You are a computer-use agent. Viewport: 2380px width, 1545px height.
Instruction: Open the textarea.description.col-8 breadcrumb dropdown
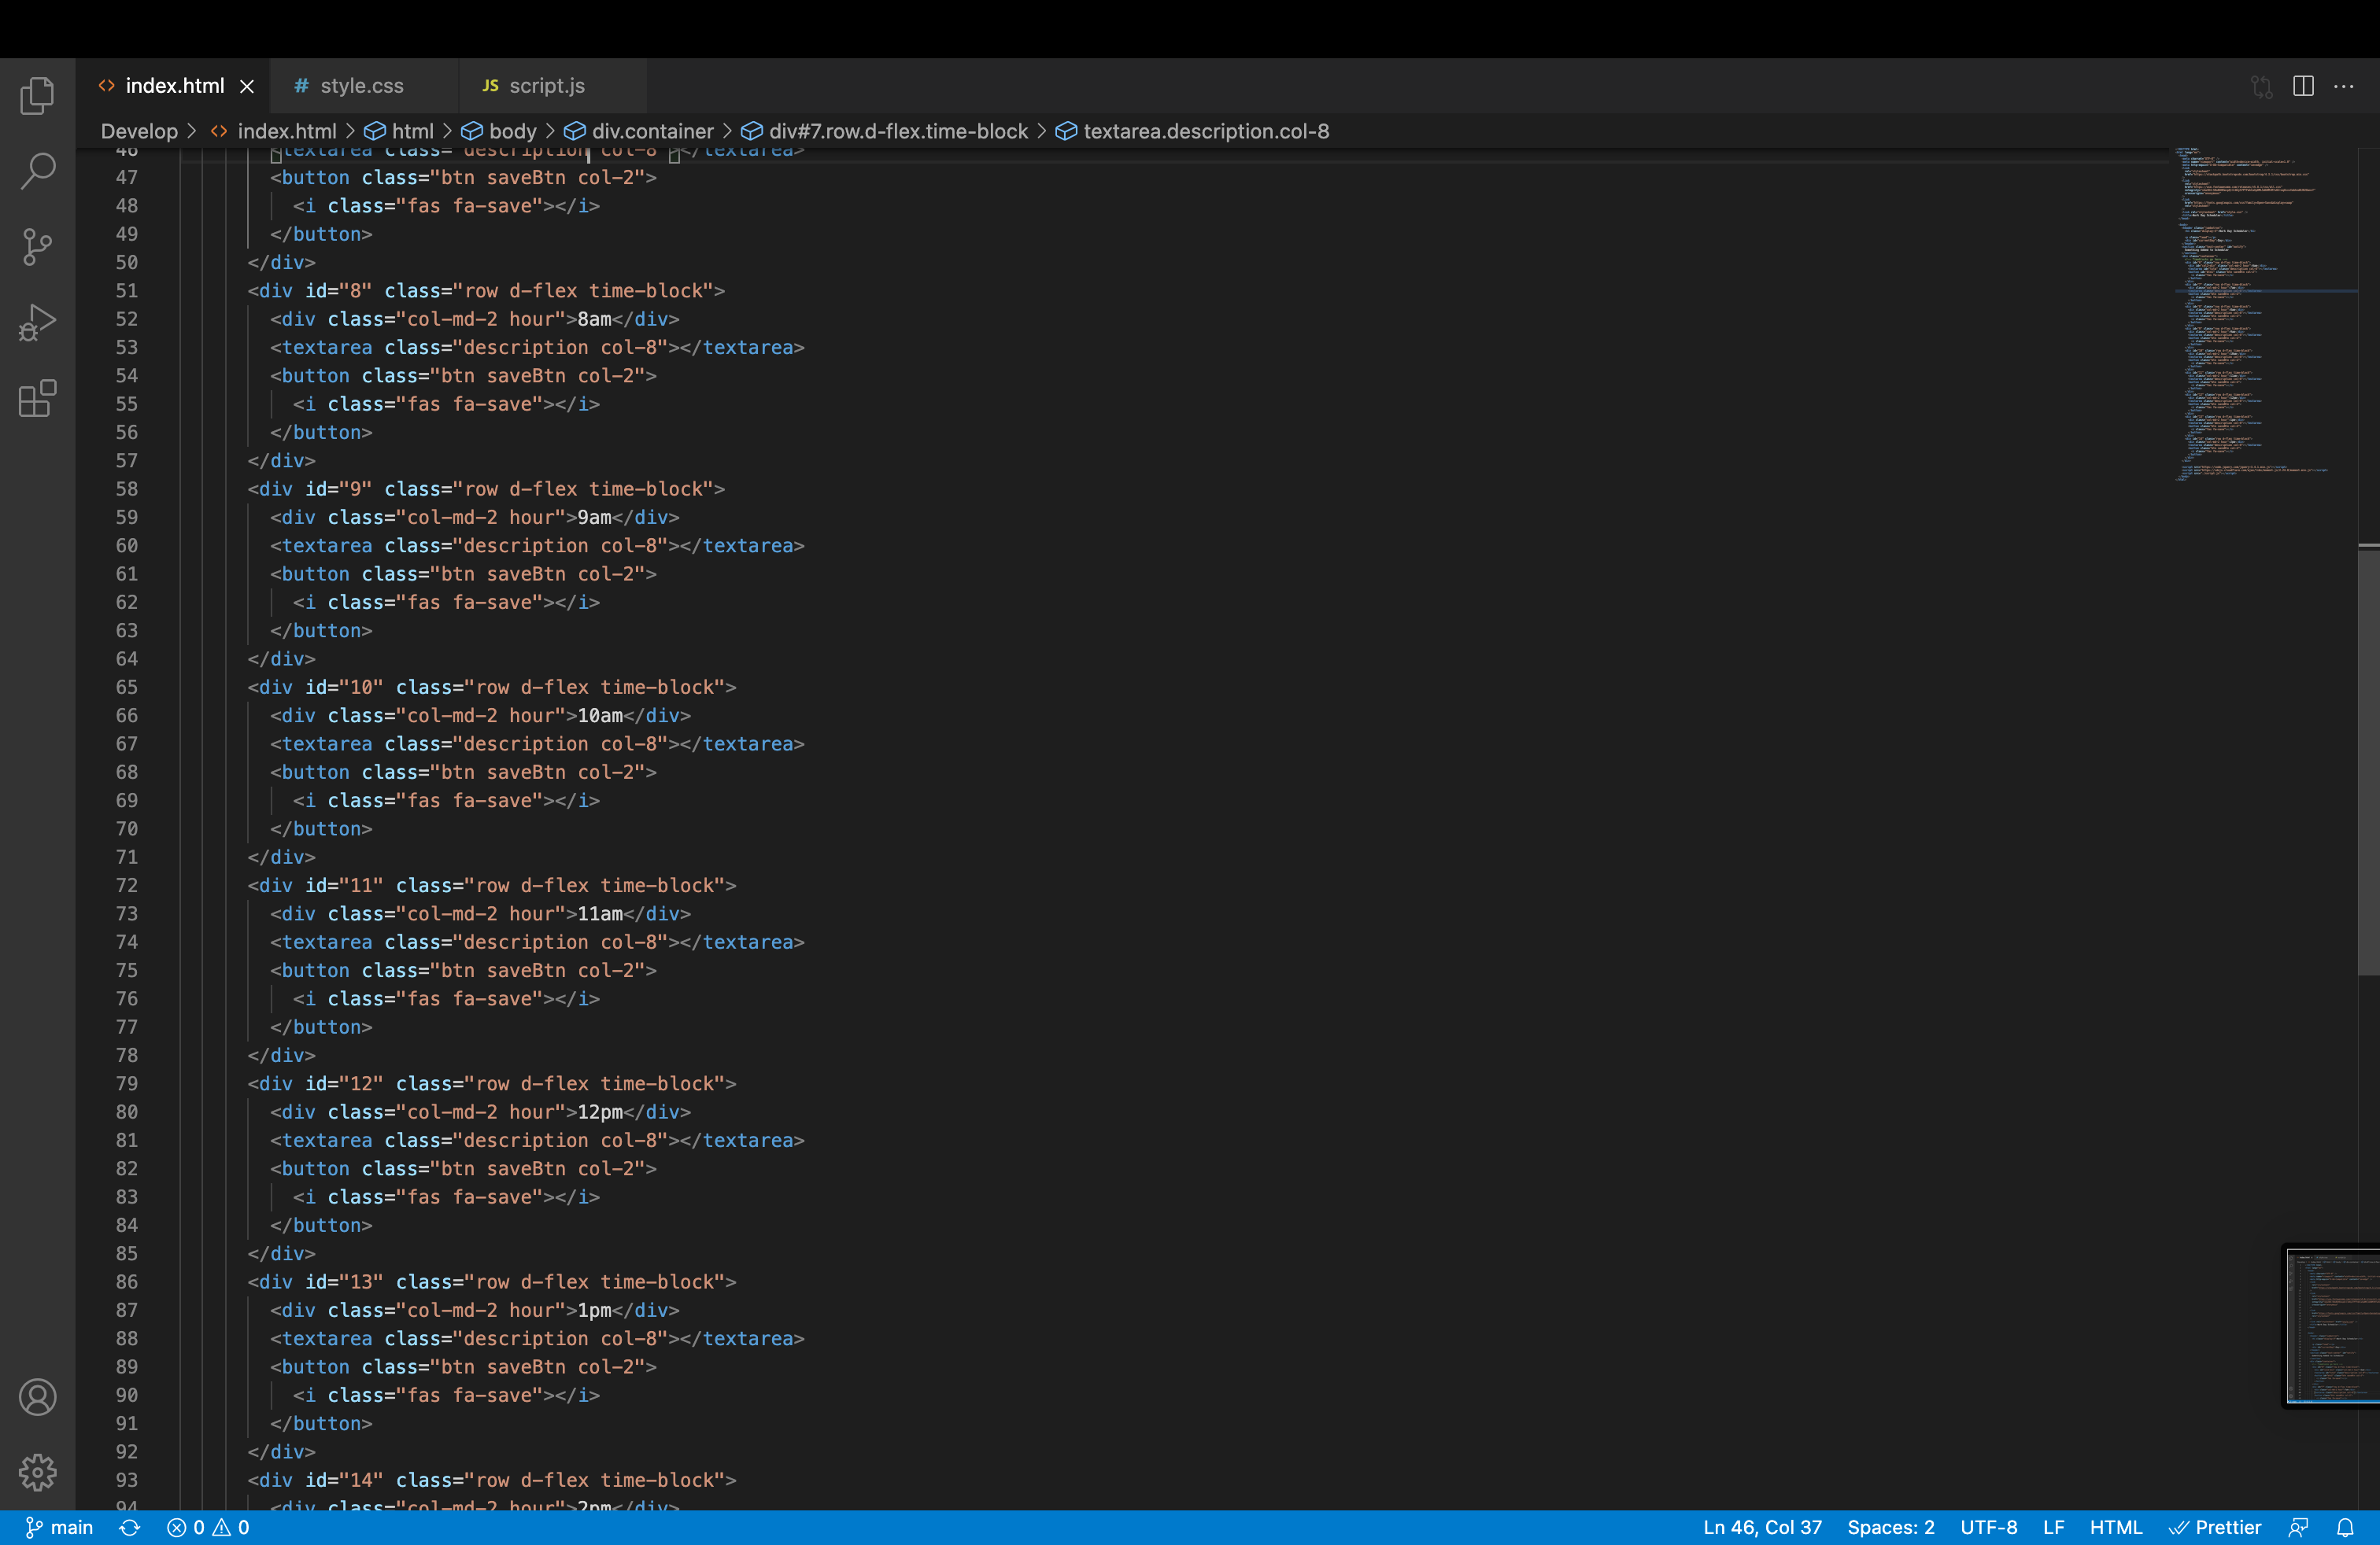point(1206,131)
